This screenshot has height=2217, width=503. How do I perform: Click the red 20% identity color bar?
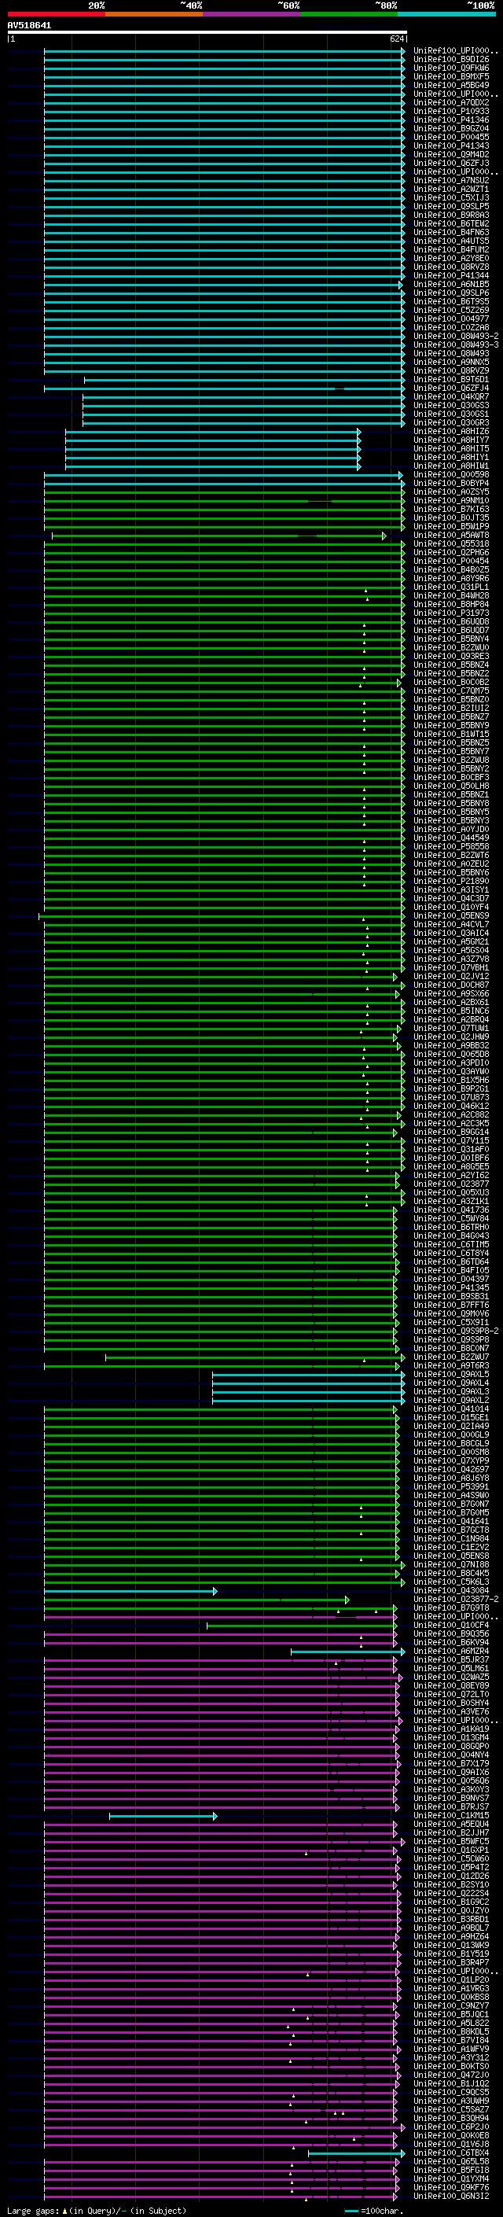(56, 14)
